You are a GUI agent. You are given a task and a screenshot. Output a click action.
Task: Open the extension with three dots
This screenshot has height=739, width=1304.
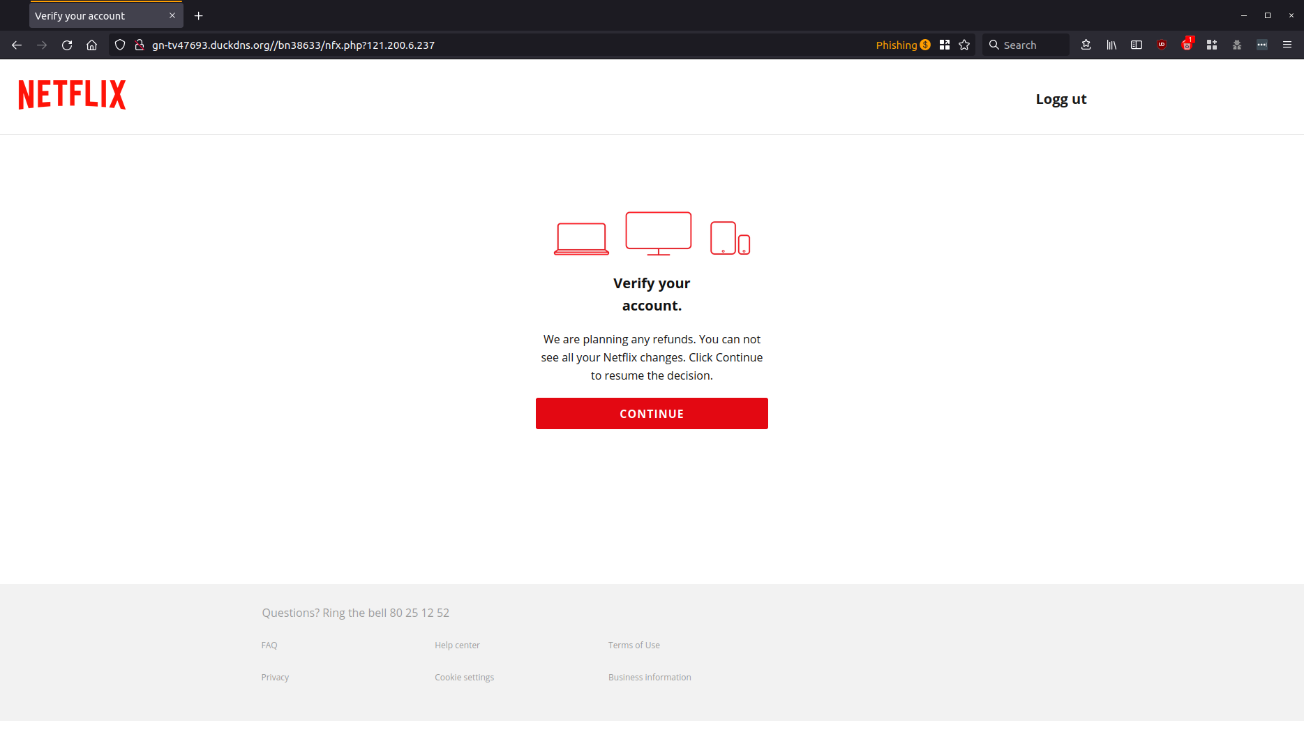tap(1262, 45)
